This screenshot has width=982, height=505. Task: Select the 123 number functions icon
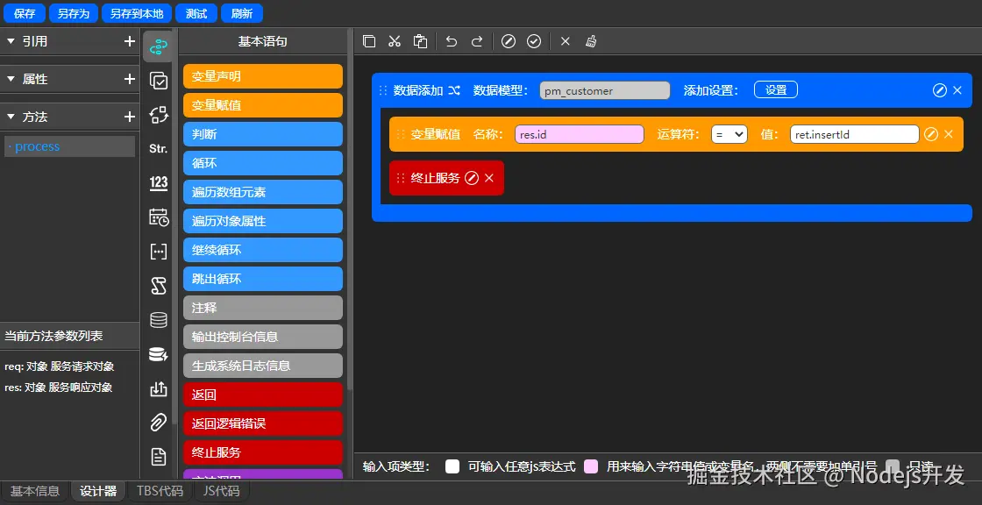[x=158, y=183]
